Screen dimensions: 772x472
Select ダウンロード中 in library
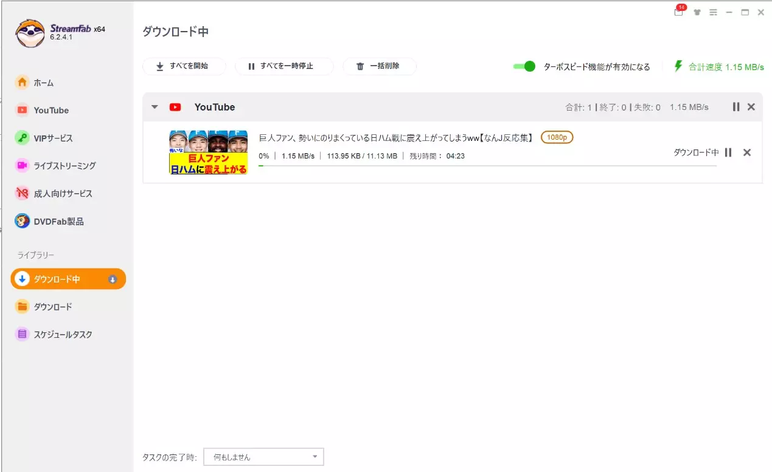[68, 279]
